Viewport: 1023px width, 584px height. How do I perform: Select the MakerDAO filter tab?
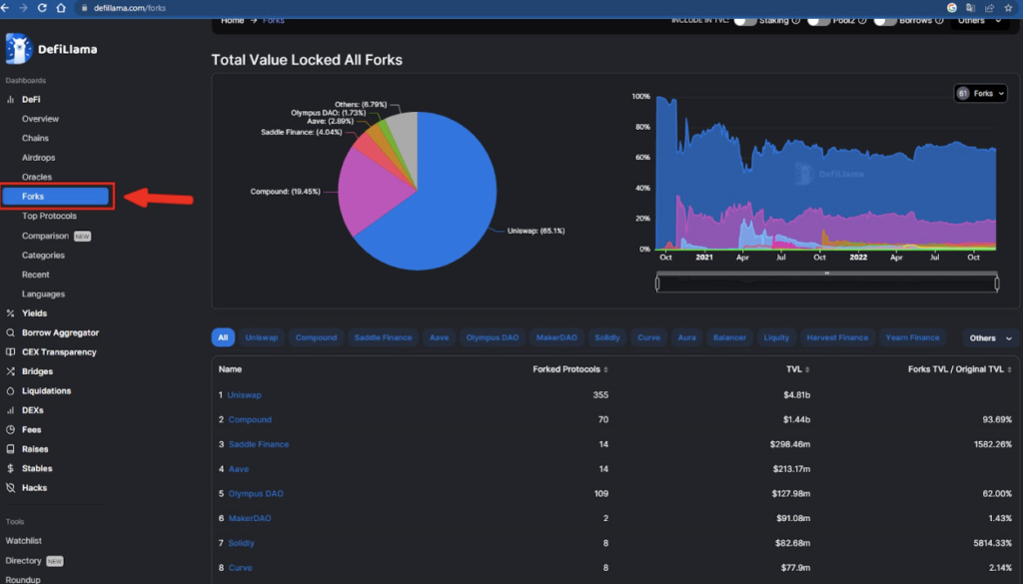click(x=556, y=337)
